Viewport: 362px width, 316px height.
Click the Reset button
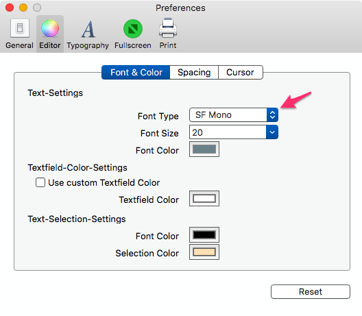pos(311,292)
